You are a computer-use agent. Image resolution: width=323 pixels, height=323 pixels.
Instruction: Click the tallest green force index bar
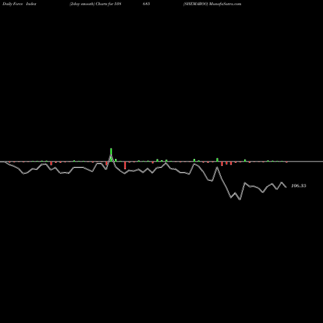point(111,154)
